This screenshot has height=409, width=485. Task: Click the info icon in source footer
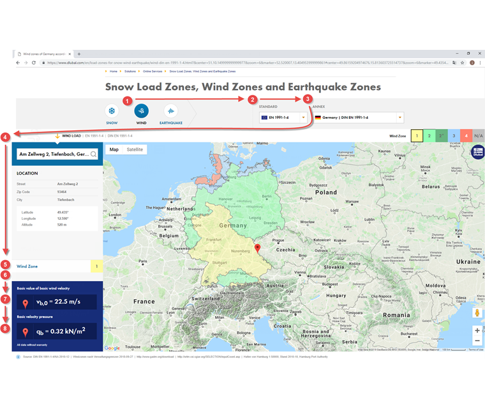click(19, 357)
